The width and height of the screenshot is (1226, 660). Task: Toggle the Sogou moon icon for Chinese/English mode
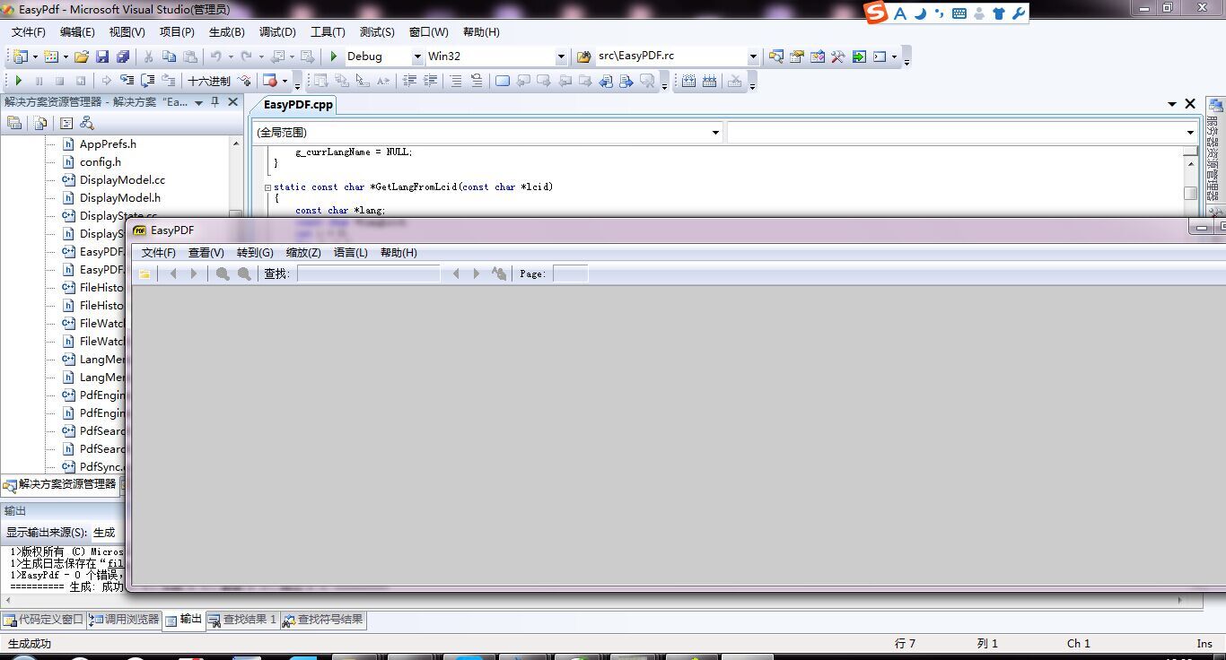coord(920,13)
